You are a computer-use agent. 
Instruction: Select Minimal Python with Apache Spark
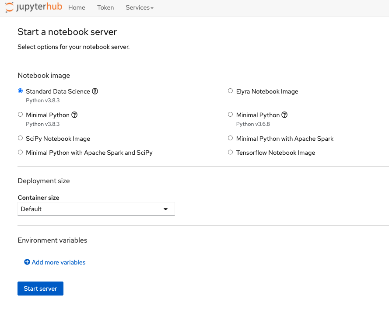pyautogui.click(x=231, y=138)
